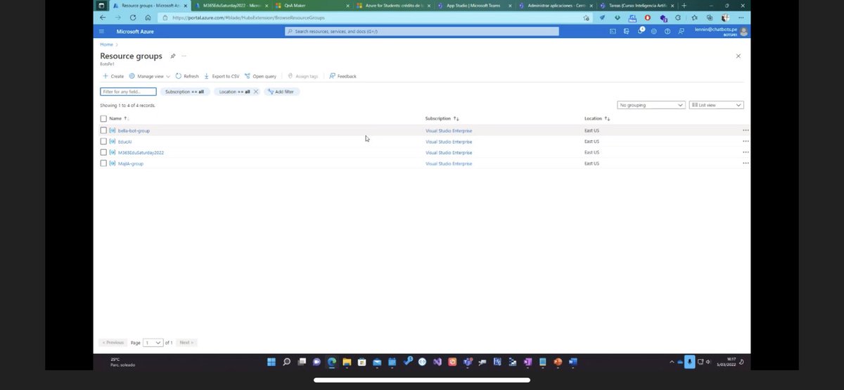Open Microsoft Edge from the taskbar

point(332,362)
